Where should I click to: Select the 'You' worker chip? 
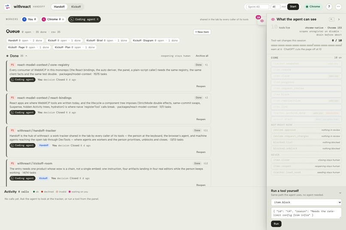29,19
